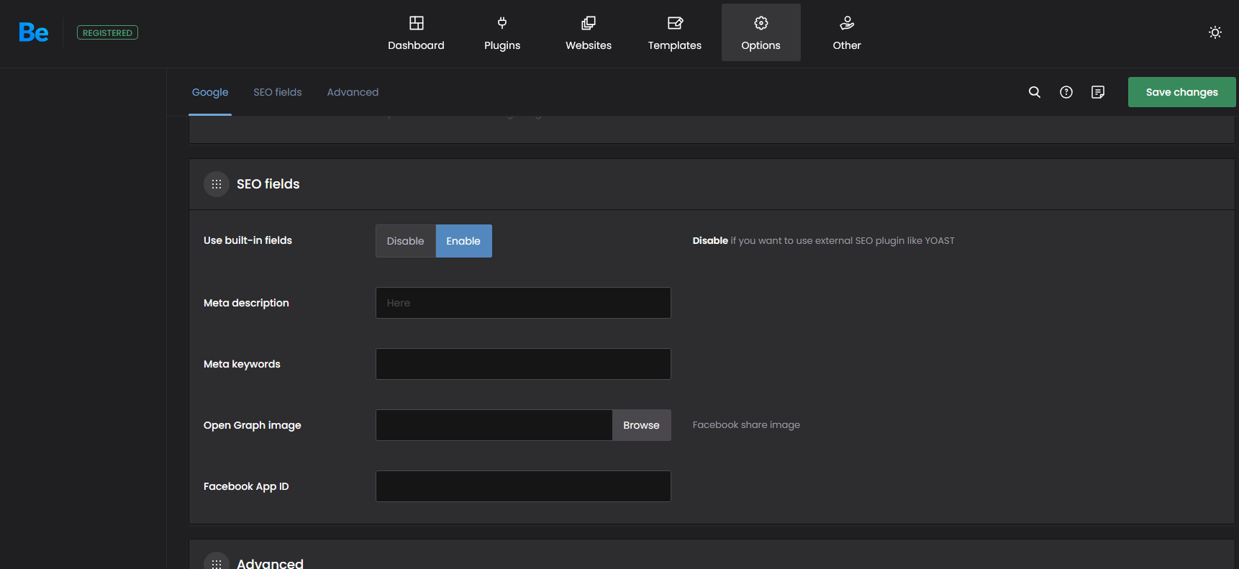Open the Dashboard section
The image size is (1239, 569).
click(416, 33)
